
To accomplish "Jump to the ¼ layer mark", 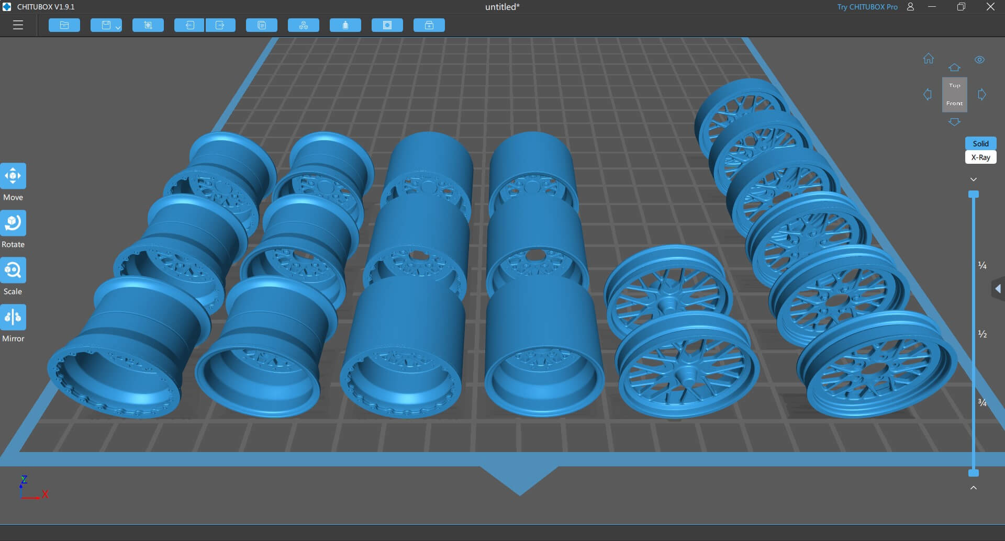I will pyautogui.click(x=982, y=266).
